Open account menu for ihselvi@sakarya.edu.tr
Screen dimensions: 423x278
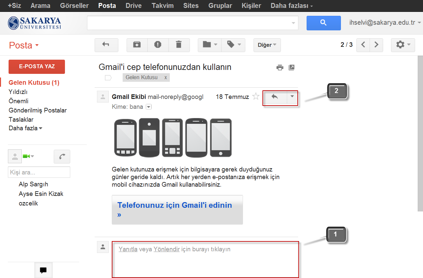(385, 23)
